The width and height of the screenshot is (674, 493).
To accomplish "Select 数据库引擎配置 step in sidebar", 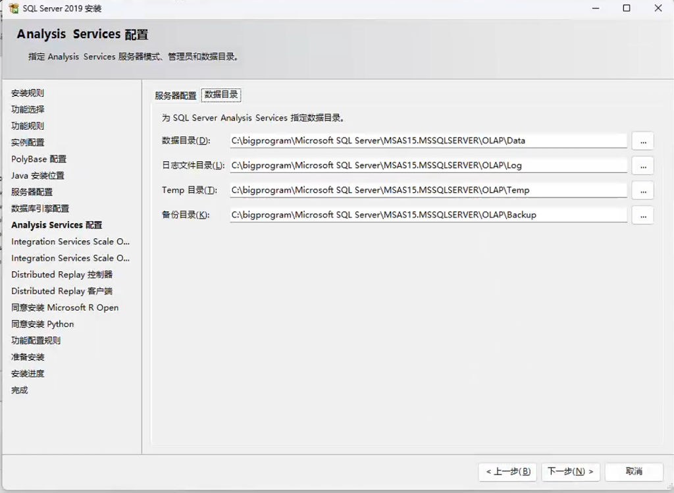I will coord(40,209).
